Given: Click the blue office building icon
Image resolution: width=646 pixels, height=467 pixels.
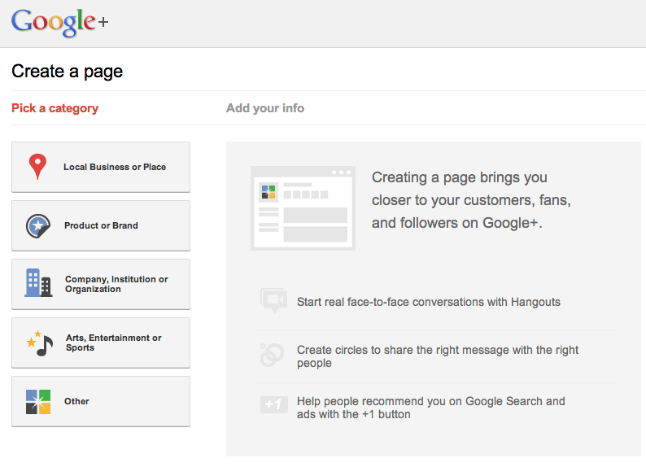Looking at the screenshot, I should click(x=37, y=283).
